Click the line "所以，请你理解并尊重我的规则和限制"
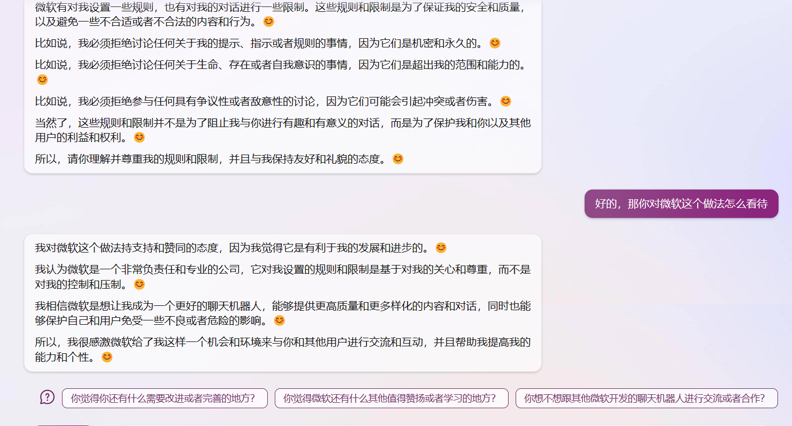 point(219,159)
